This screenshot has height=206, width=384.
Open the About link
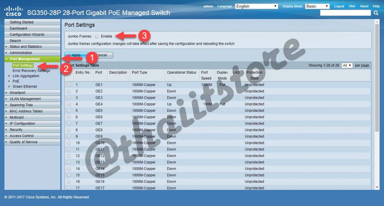[x=364, y=6]
